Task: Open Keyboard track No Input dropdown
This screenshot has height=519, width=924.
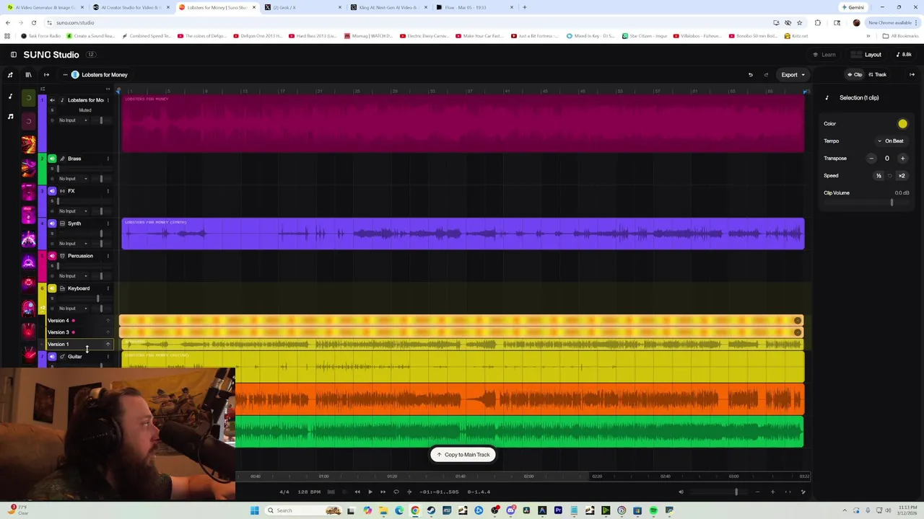Action: pyautogui.click(x=73, y=309)
